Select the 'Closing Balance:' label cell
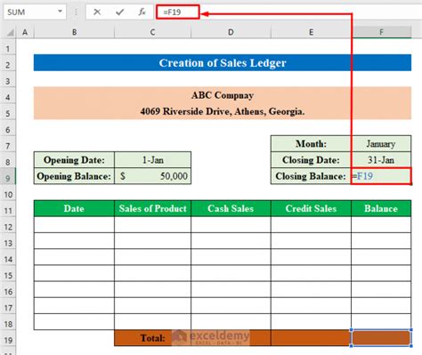 (311, 176)
